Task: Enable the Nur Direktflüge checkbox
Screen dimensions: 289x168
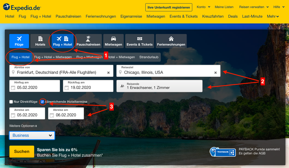Action: click(x=11, y=102)
